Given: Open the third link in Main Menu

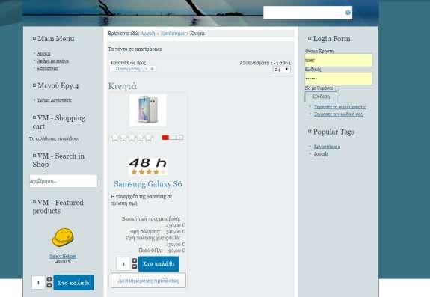Looking at the screenshot, I should (48, 68).
